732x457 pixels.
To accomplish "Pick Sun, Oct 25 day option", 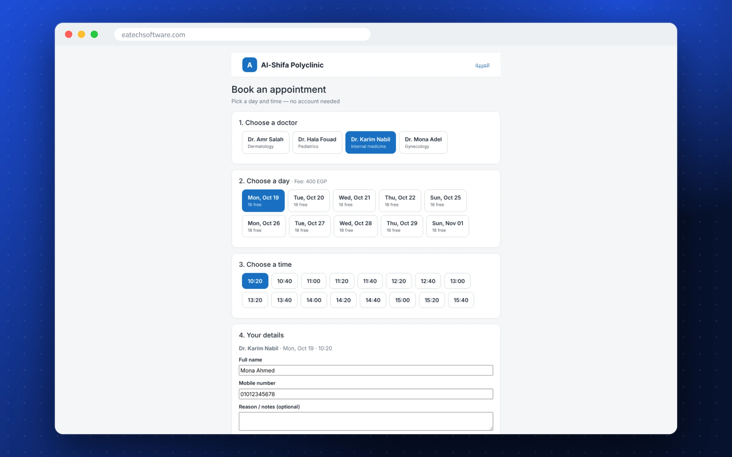I will coord(445,200).
